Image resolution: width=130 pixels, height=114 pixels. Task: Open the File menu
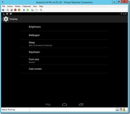point(4,6)
